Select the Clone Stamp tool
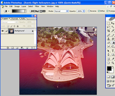 coord(108,39)
